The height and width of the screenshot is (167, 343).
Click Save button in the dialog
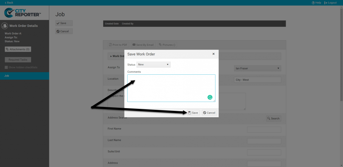pyautogui.click(x=193, y=113)
